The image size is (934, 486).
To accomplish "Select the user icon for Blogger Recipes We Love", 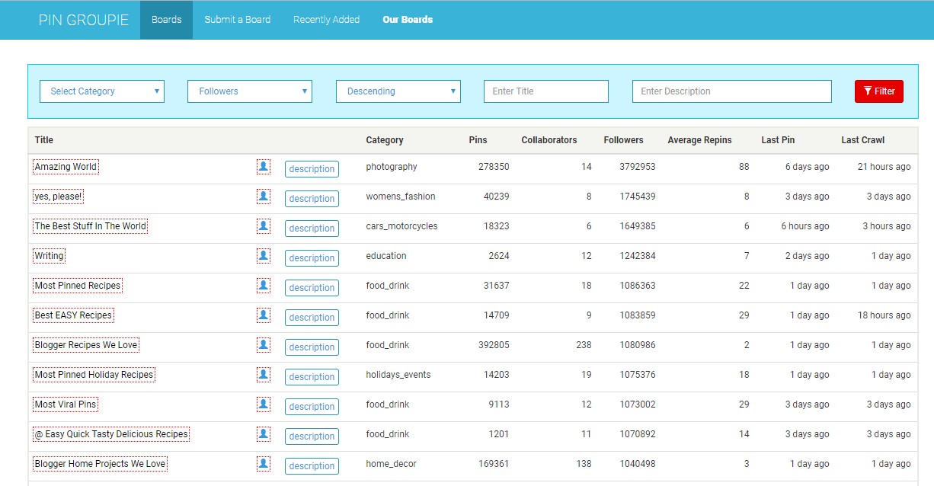I will point(264,345).
